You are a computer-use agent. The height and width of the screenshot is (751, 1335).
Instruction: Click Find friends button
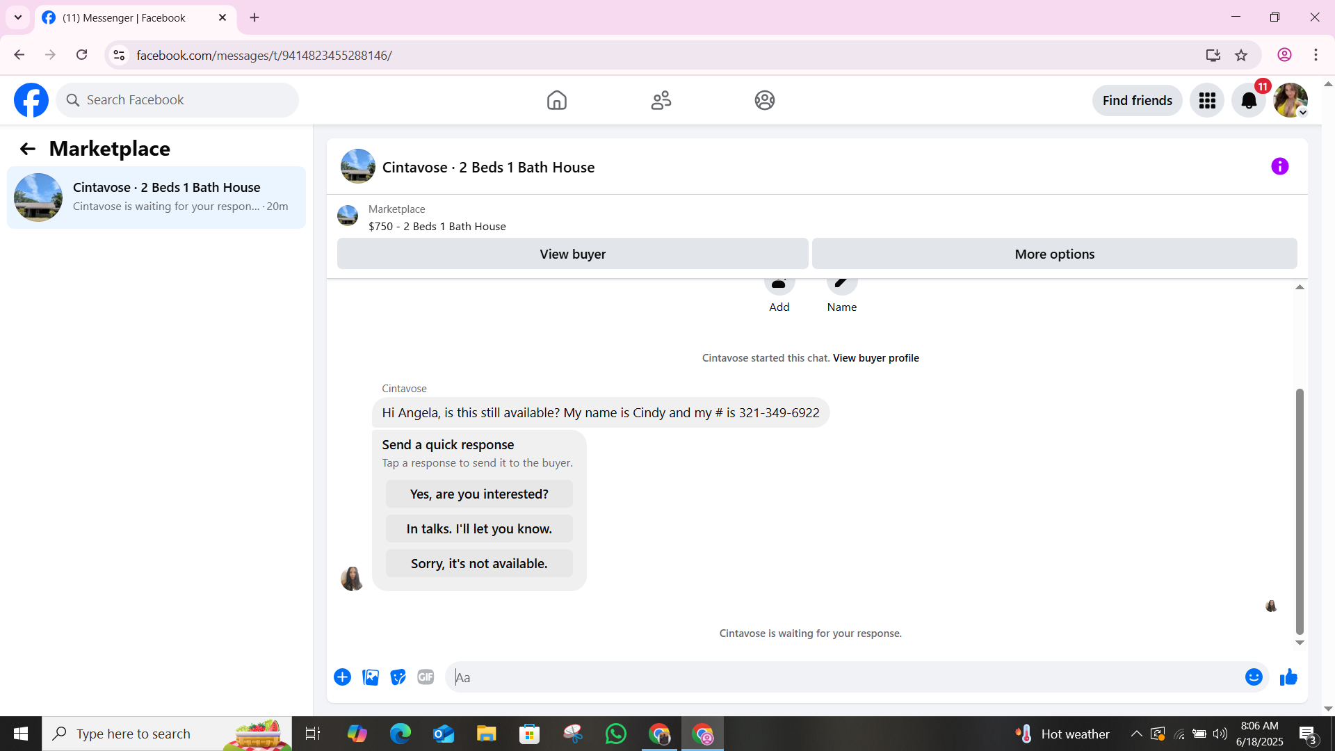[x=1138, y=101]
